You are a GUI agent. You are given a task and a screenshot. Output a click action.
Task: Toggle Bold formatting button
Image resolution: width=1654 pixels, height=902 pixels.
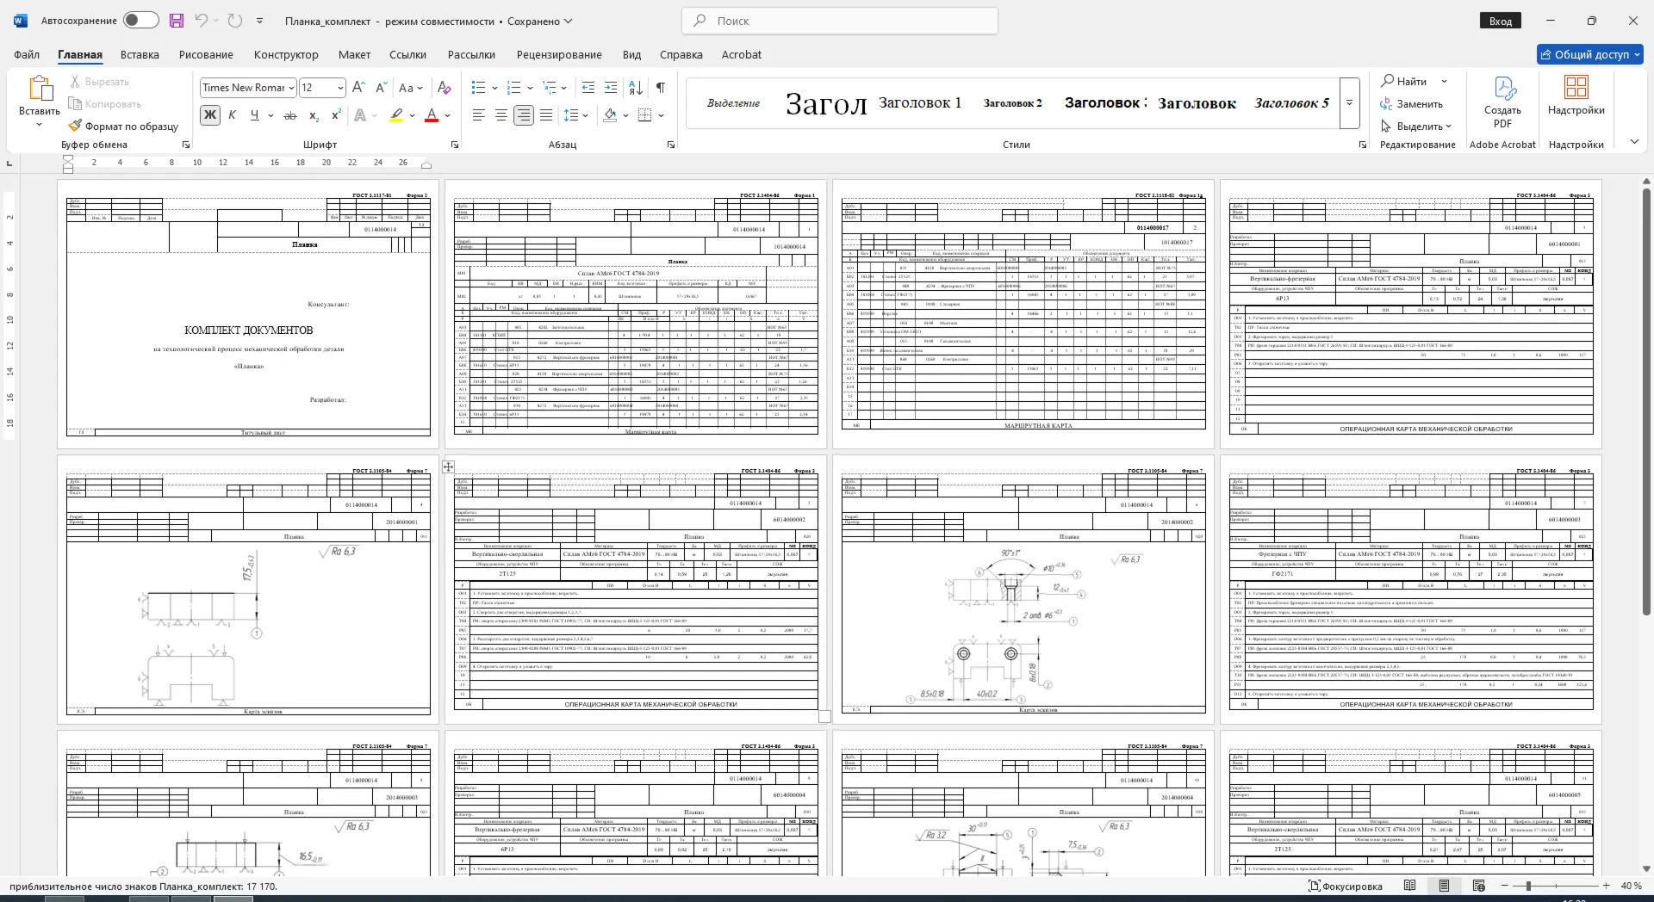(209, 115)
